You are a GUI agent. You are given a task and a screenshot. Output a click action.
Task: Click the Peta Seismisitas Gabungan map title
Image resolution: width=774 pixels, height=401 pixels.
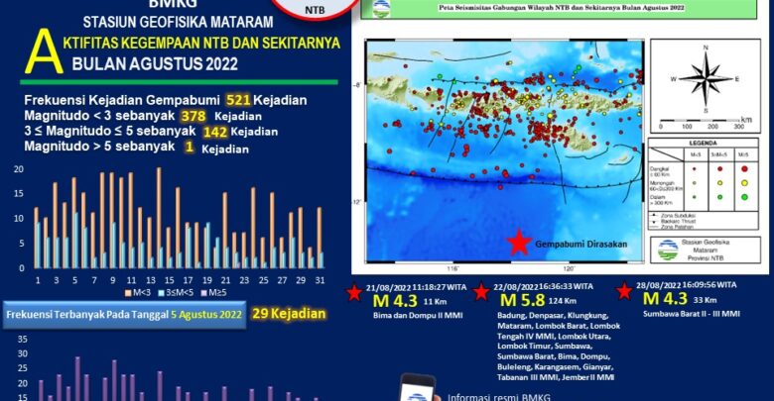coord(562,7)
